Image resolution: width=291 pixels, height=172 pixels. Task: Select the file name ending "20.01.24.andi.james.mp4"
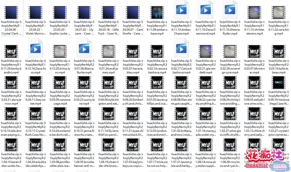pos(108,67)
